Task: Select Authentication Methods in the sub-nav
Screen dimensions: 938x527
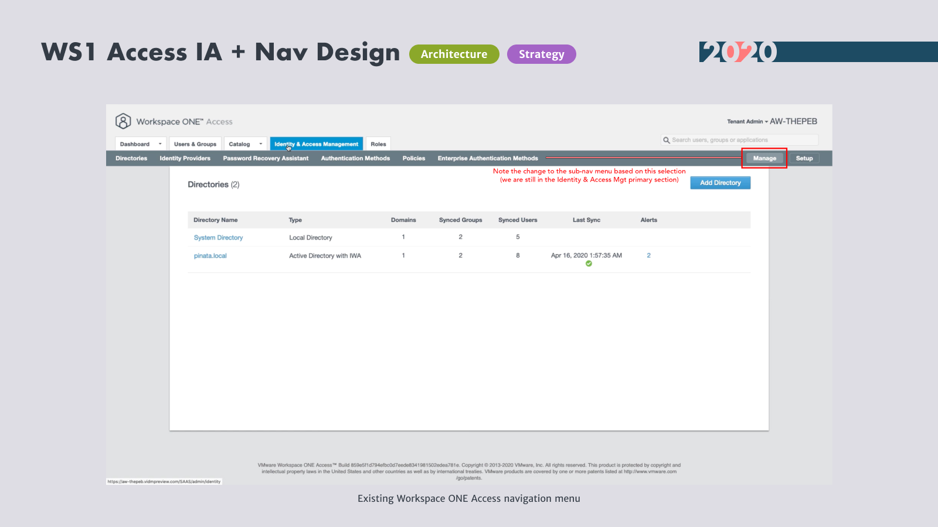Action: [355, 158]
